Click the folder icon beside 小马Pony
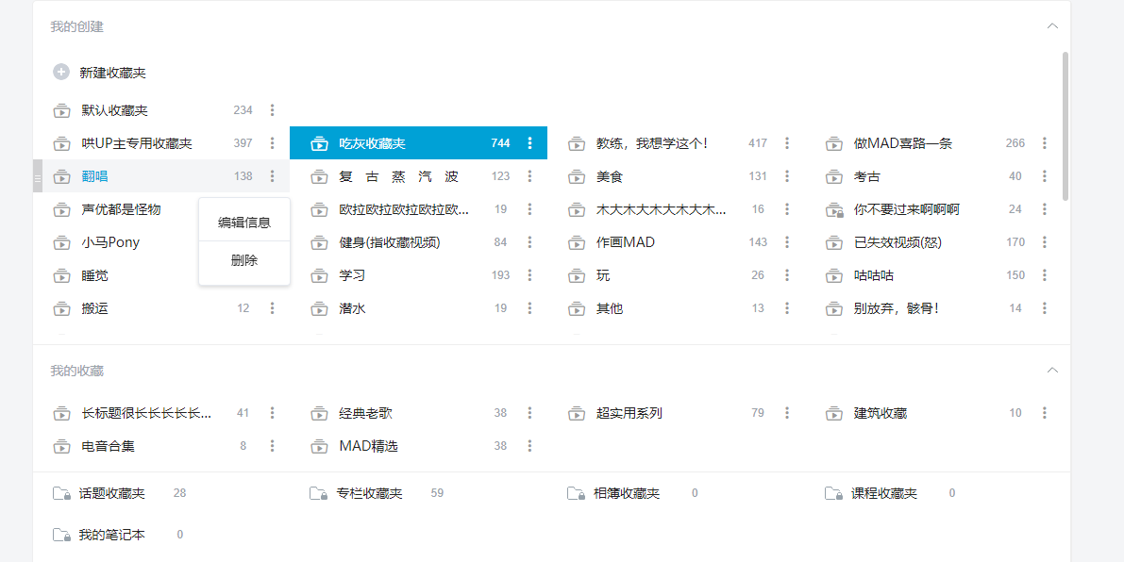This screenshot has height=562, width=1124. coord(60,241)
